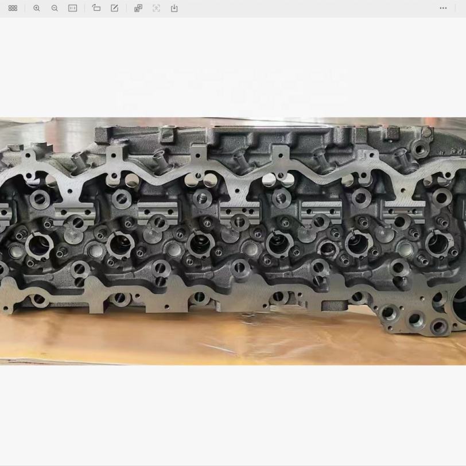Zoom in on the image
This screenshot has height=466, width=466.
coord(37,8)
